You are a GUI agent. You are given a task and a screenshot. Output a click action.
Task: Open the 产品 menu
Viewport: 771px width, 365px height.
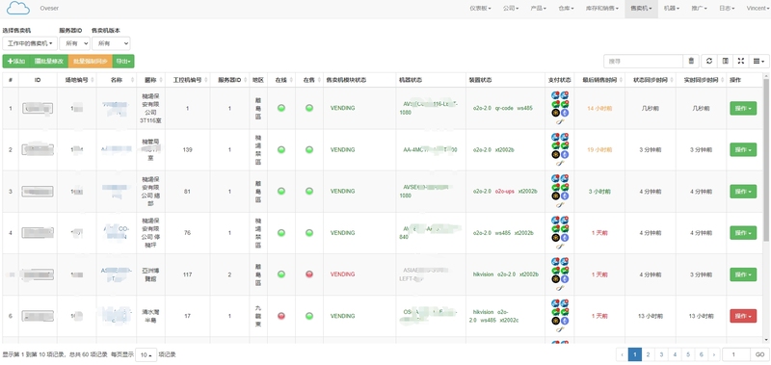539,9
